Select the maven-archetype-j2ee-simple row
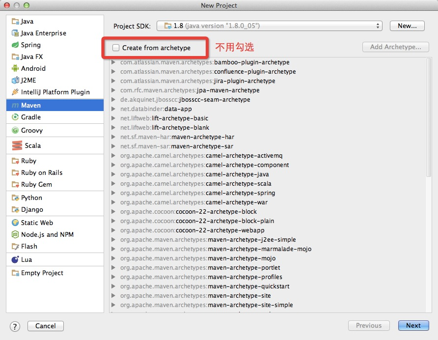Screen dimensions: 438x340 [268, 240]
